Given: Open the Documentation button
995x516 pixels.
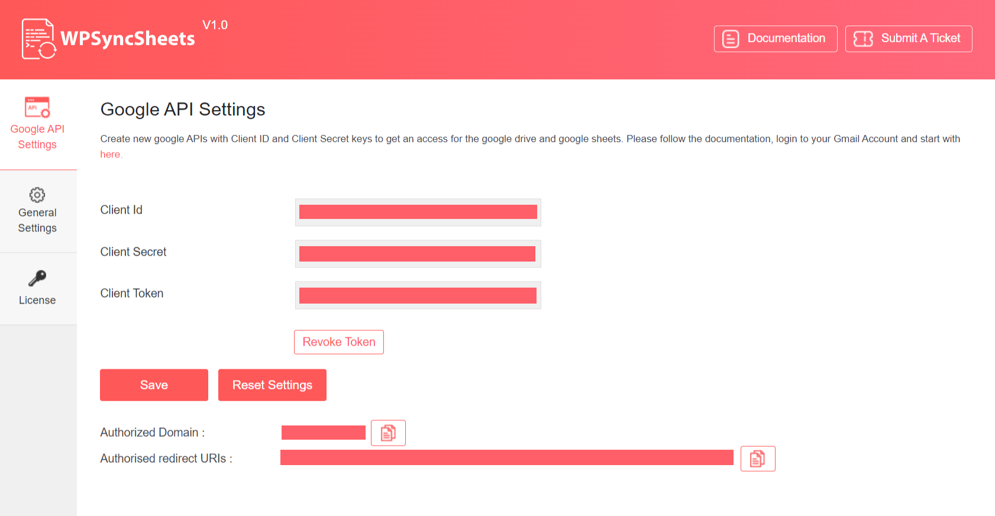Looking at the screenshot, I should tap(776, 39).
